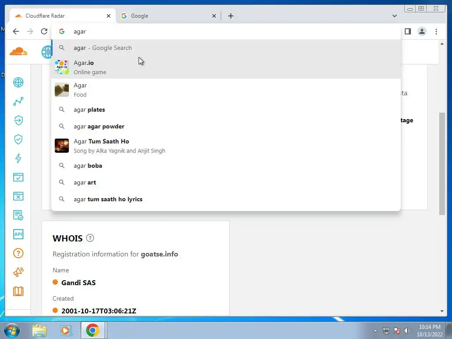Click the Agar food thumbnail image

(x=62, y=90)
